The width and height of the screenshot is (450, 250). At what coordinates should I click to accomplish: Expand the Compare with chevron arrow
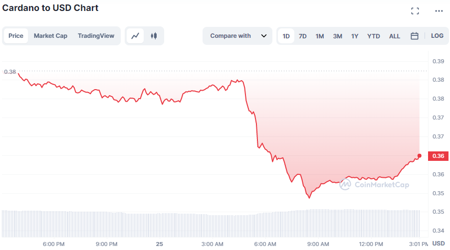(x=264, y=36)
